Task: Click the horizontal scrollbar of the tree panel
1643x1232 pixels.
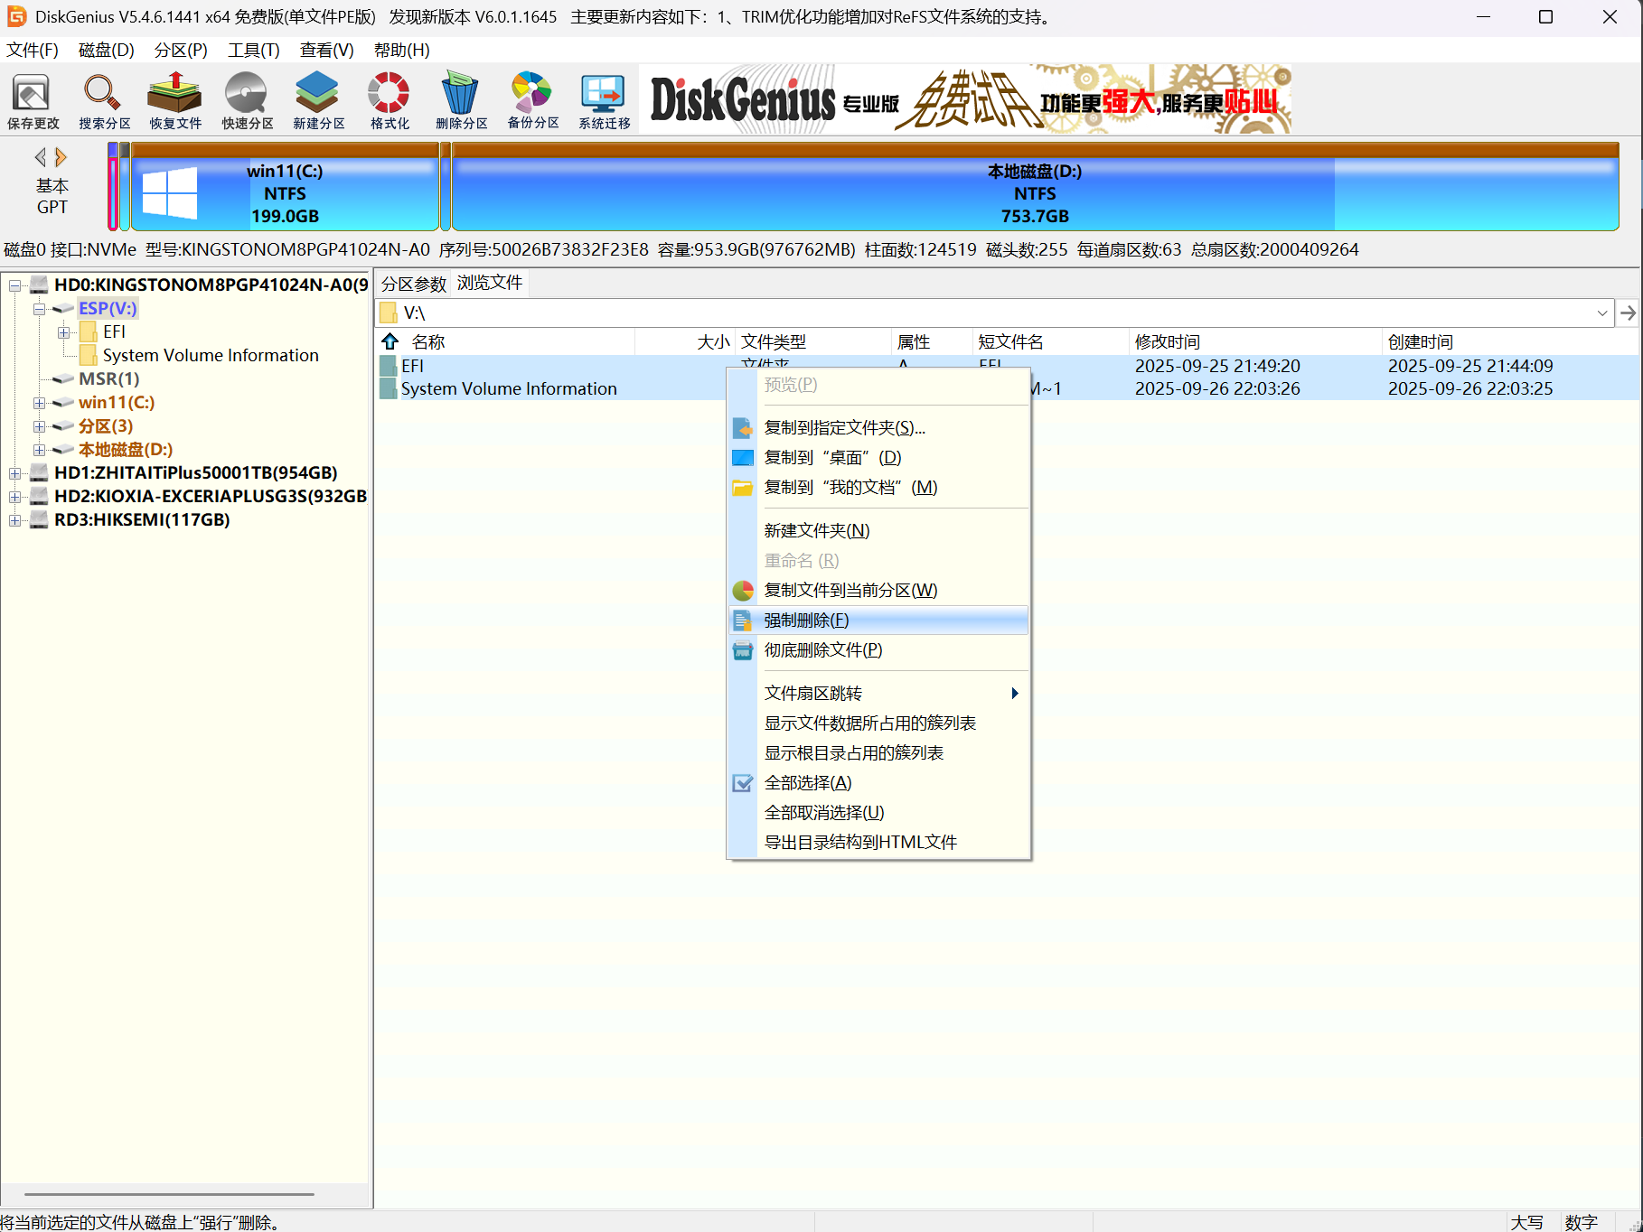Action: click(169, 1194)
